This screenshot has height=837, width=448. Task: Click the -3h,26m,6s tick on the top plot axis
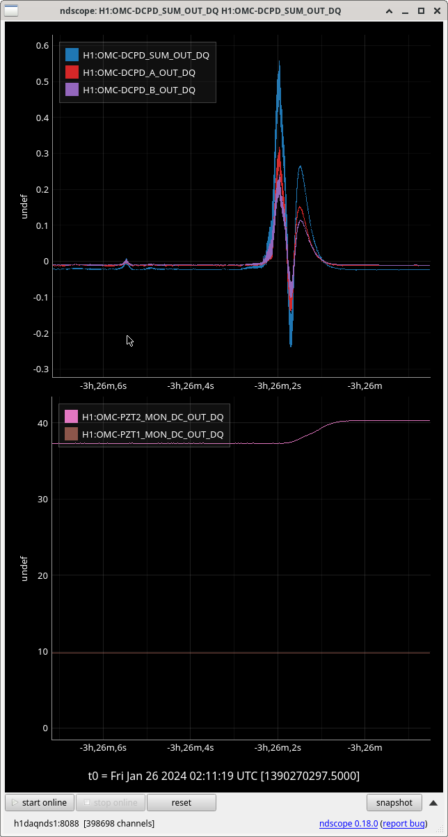pos(104,385)
